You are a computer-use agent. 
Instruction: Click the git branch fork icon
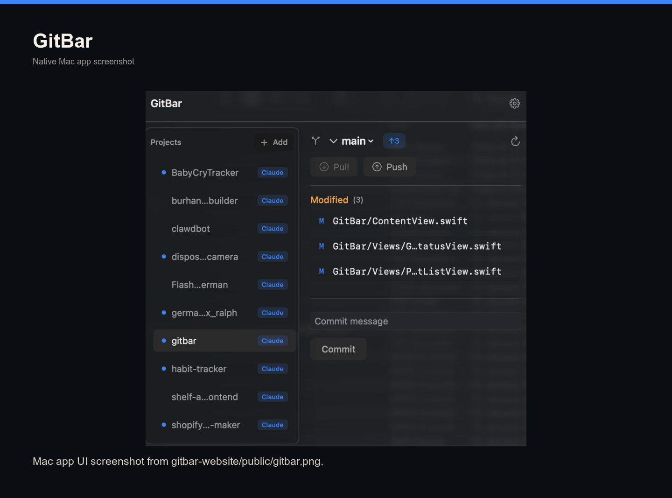click(x=315, y=141)
